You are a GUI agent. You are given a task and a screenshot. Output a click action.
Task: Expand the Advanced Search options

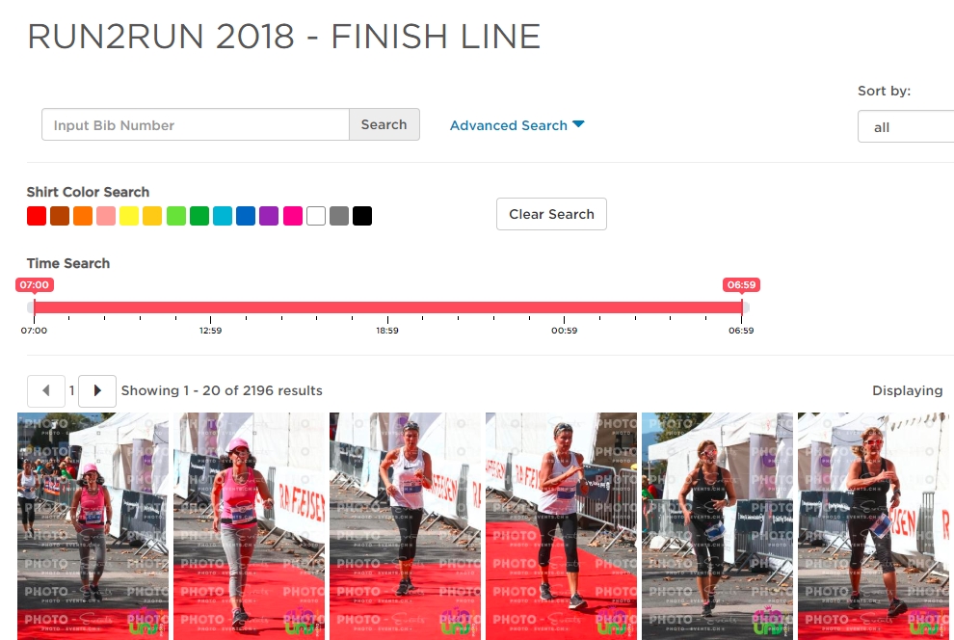coord(517,125)
